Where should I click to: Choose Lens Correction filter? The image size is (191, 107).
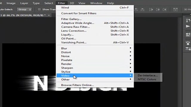[x=95, y=31]
